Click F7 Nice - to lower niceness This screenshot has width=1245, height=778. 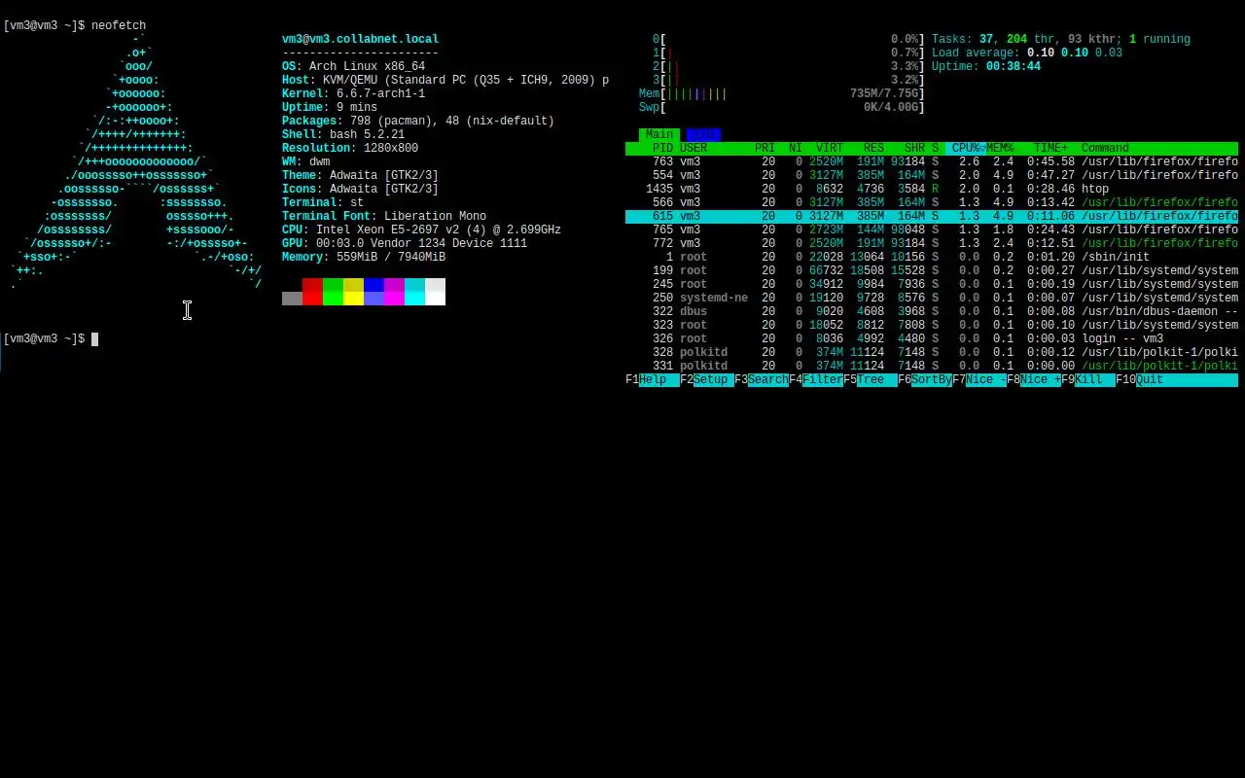coord(979,379)
